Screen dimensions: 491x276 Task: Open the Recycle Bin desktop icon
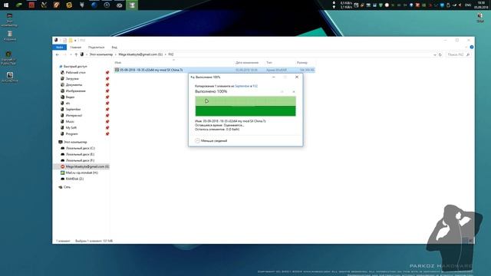point(10,36)
